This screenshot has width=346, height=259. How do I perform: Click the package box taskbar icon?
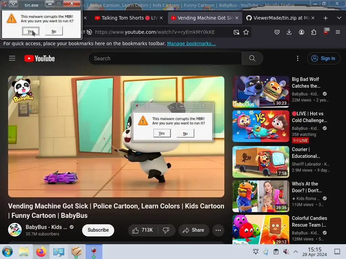click(76, 252)
